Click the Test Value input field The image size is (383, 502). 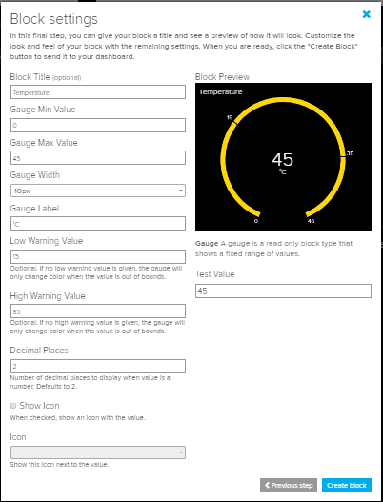click(283, 291)
